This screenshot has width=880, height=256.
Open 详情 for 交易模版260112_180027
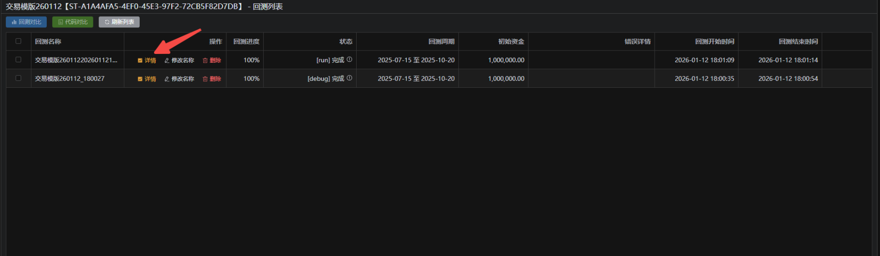pyautogui.click(x=147, y=79)
